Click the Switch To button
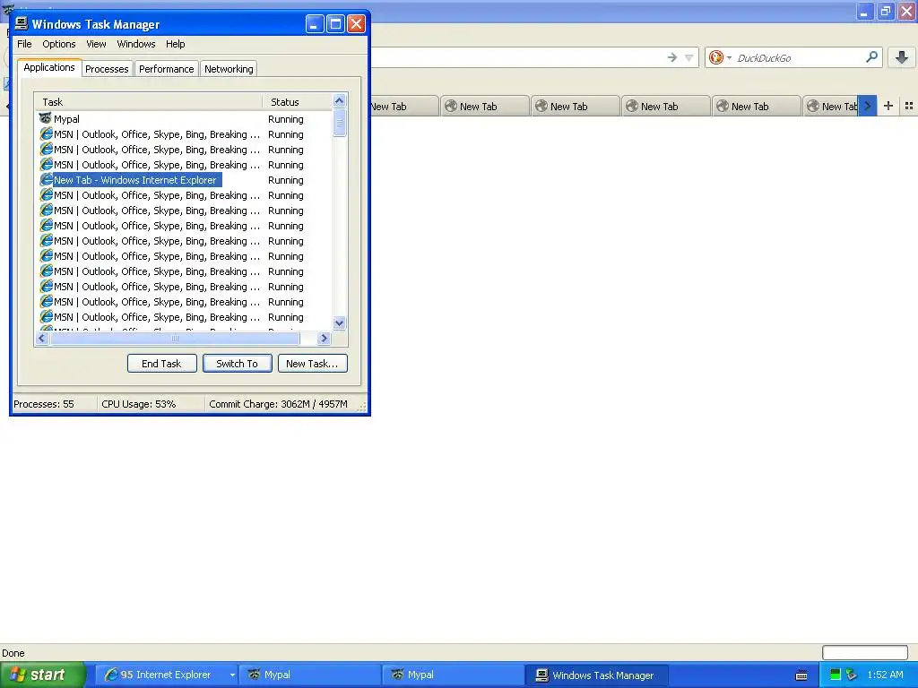 pyautogui.click(x=237, y=364)
